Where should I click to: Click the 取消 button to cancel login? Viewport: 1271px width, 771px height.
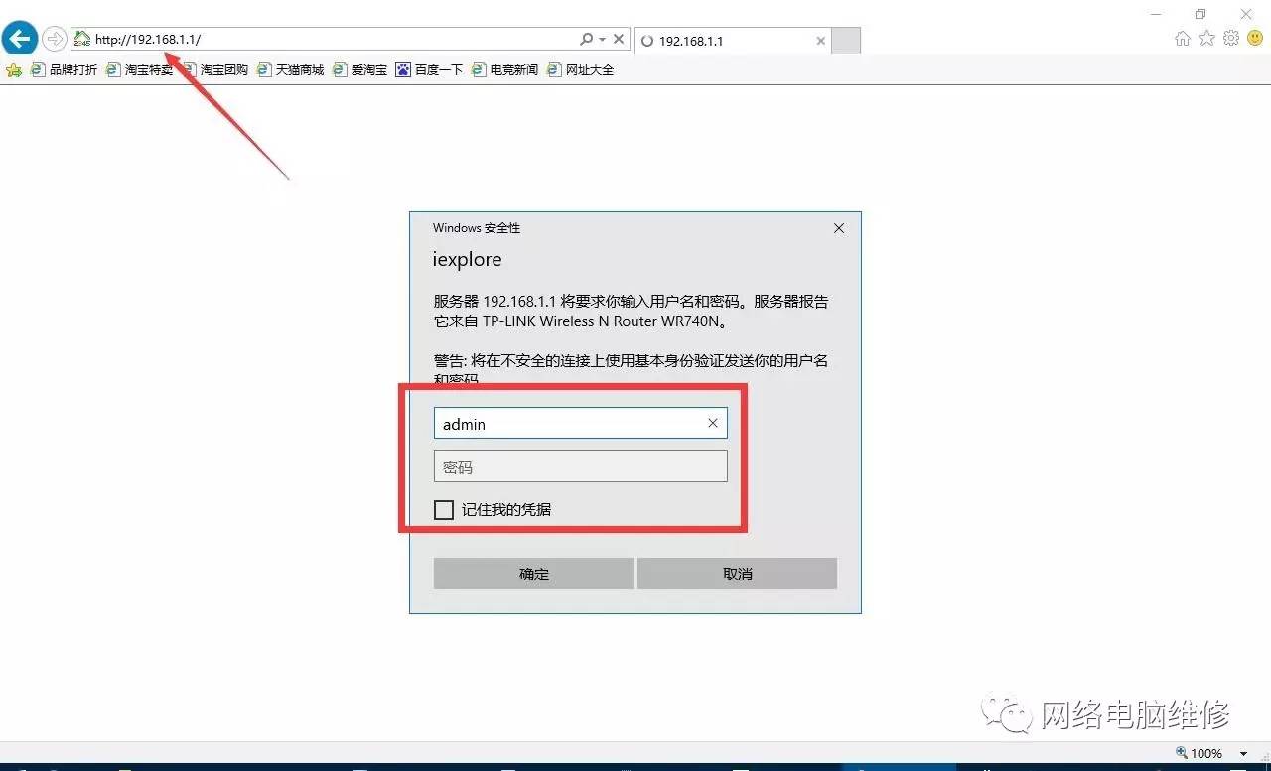click(737, 574)
